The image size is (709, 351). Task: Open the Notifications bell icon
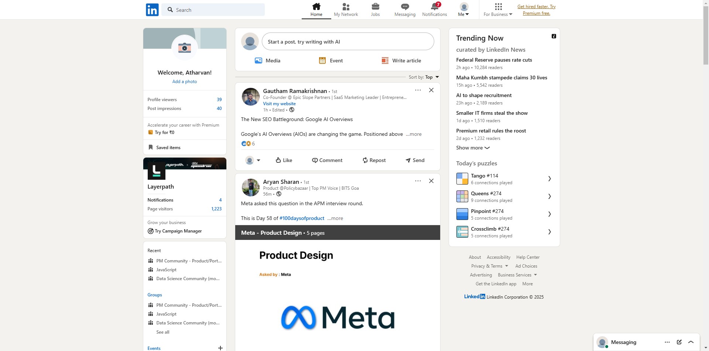point(435,7)
